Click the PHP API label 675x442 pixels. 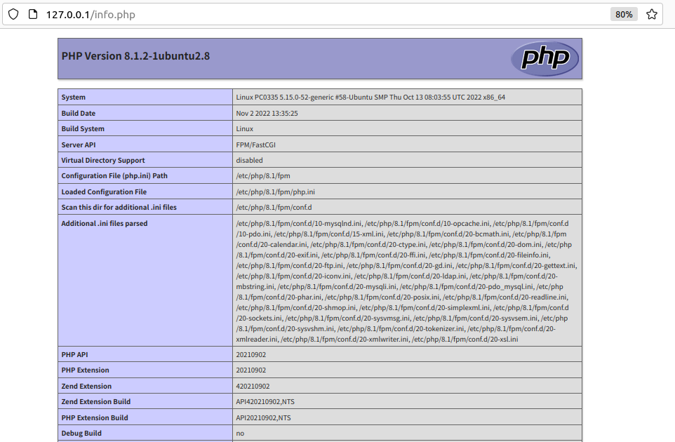pyautogui.click(x=74, y=354)
